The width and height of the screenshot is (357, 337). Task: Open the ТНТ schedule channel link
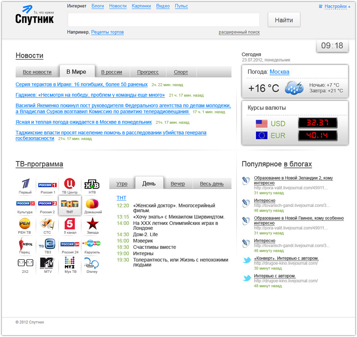121,198
